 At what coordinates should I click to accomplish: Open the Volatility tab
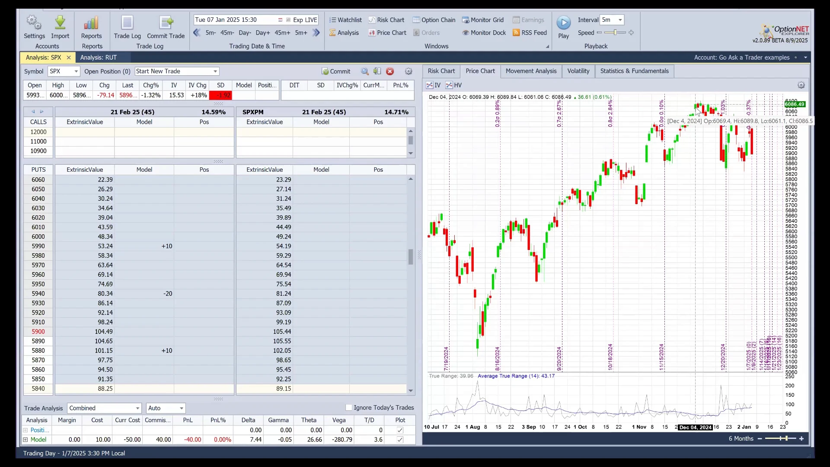(x=578, y=71)
